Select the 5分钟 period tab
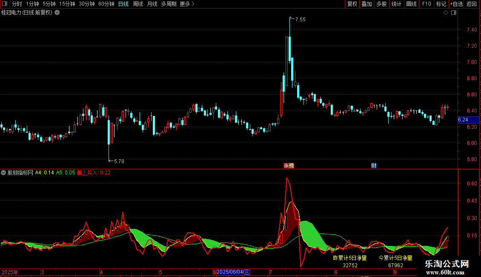The height and width of the screenshot is (277, 481). [49, 4]
